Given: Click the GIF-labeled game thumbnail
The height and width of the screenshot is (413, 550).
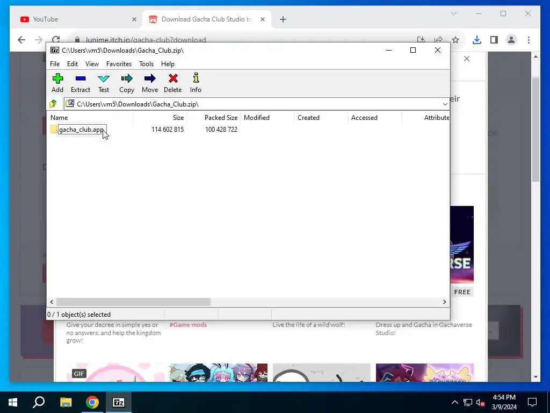Looking at the screenshot, I should [x=115, y=372].
